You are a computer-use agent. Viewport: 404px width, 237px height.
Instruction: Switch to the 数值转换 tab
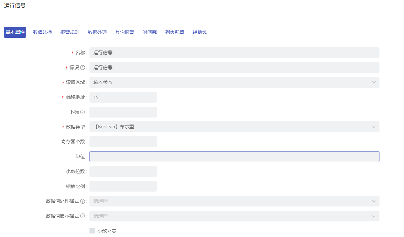tap(43, 32)
